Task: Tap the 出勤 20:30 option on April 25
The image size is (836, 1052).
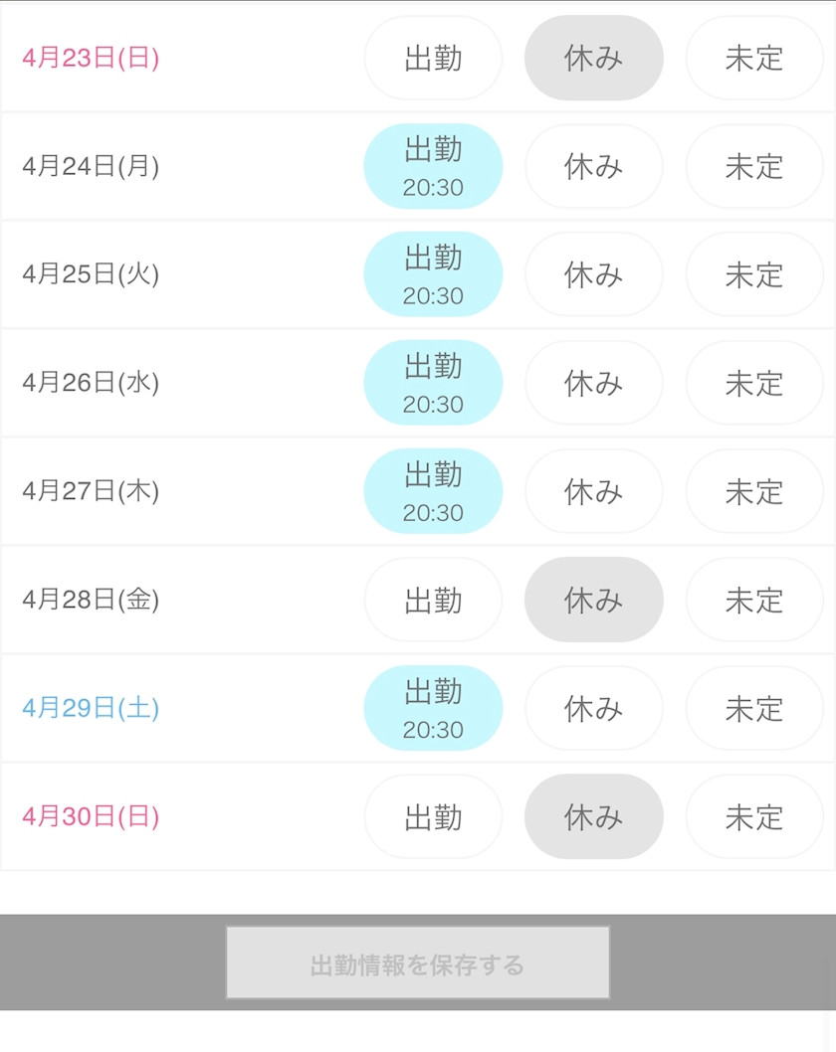Action: 433,275
